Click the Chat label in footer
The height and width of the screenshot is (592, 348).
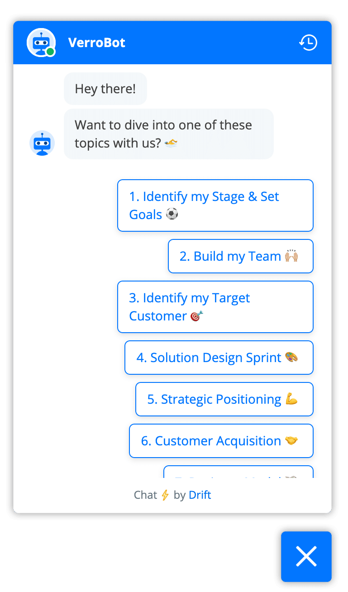(x=145, y=495)
